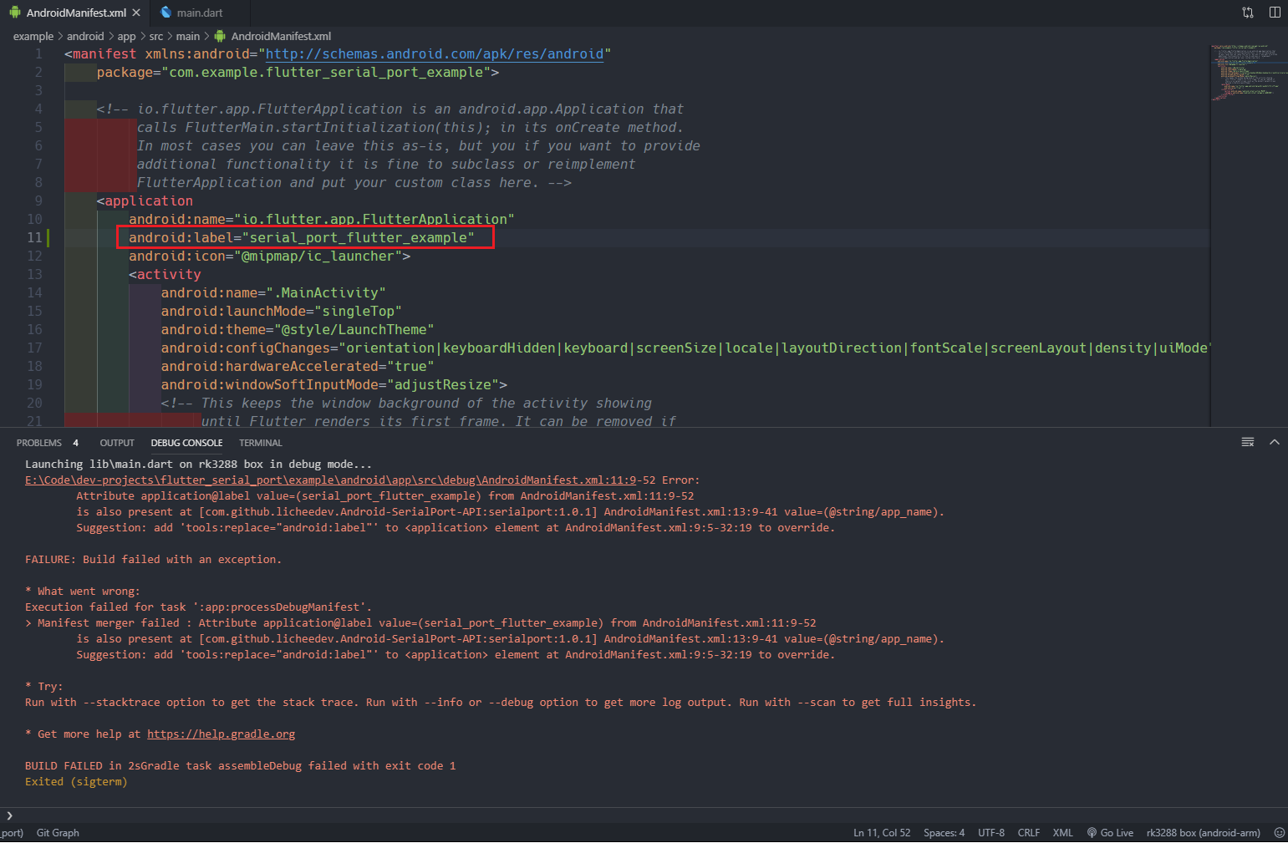Click the Problems count badge 4

point(75,443)
